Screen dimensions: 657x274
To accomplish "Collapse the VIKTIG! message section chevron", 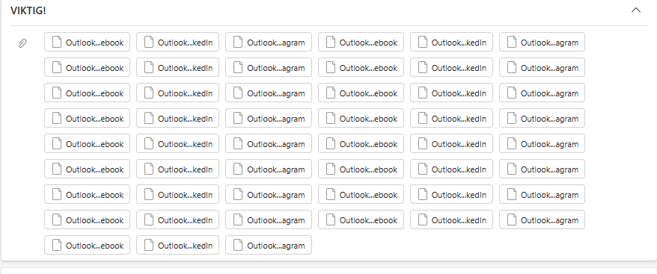I will pyautogui.click(x=635, y=10).
